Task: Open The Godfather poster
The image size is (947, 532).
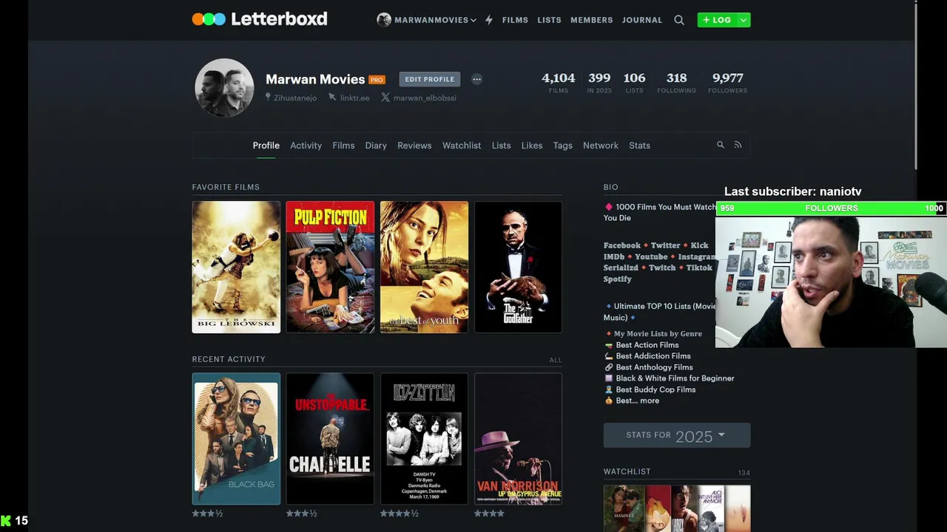Action: click(x=518, y=267)
